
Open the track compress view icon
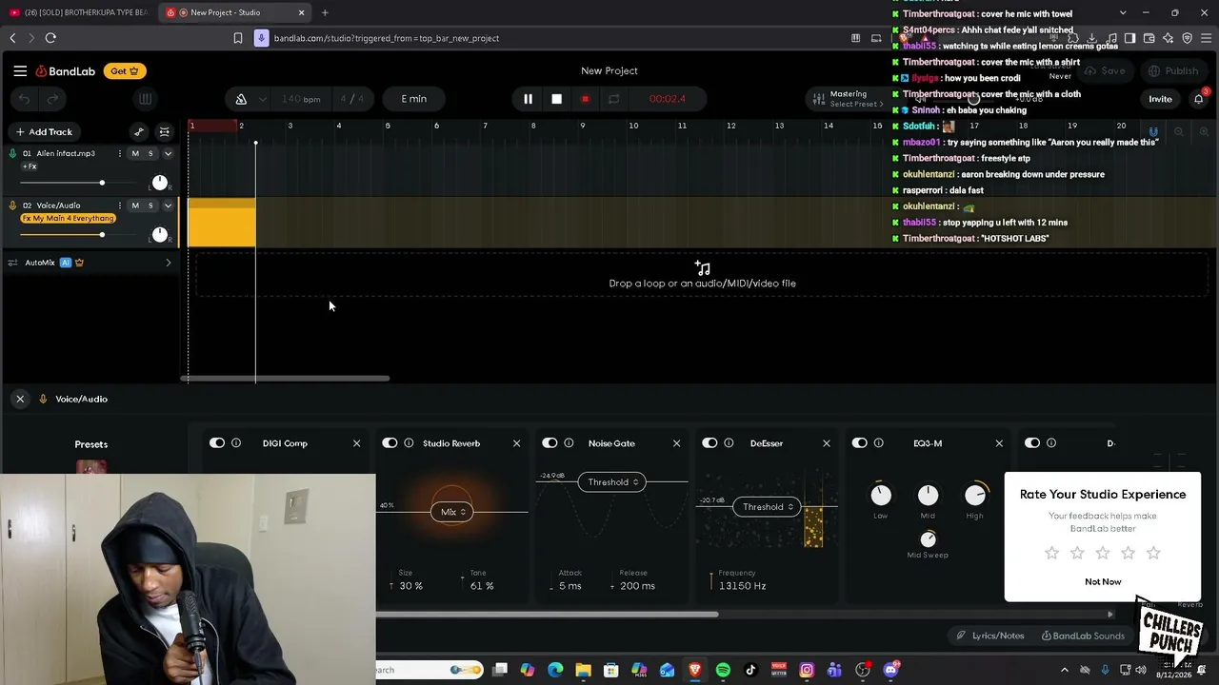[164, 132]
